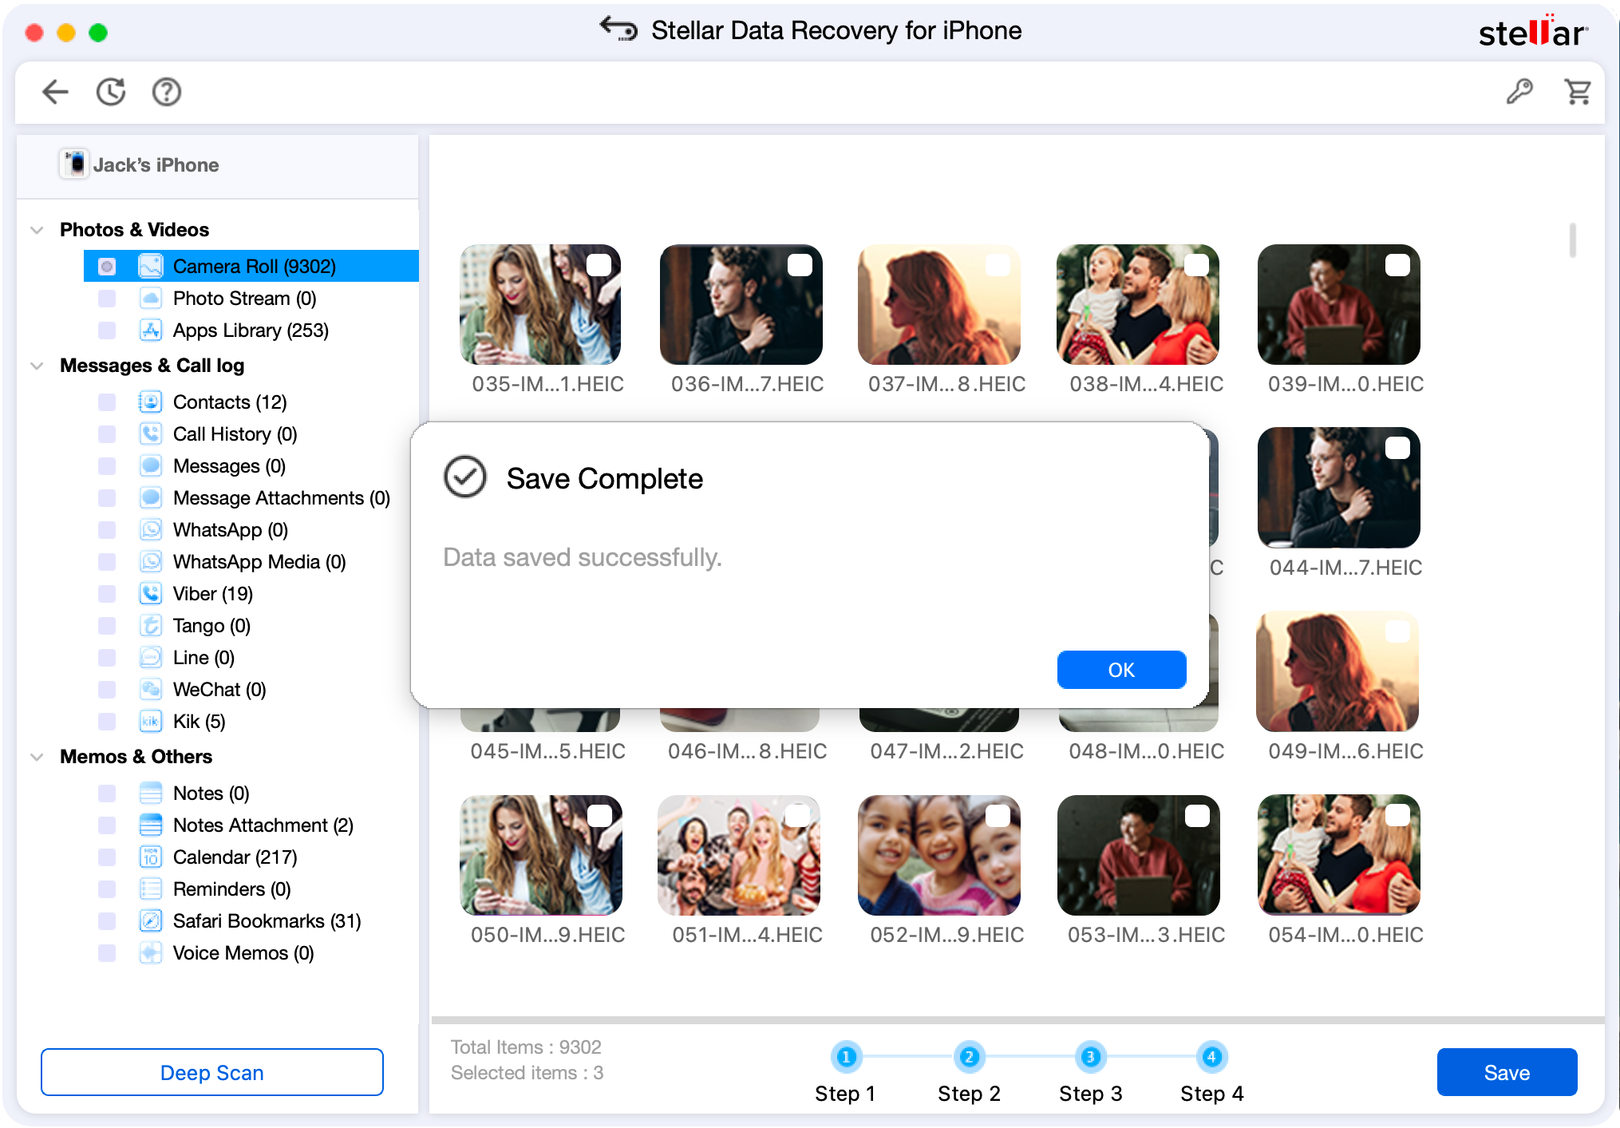Click the Calendar icon in sidebar

coord(150,857)
